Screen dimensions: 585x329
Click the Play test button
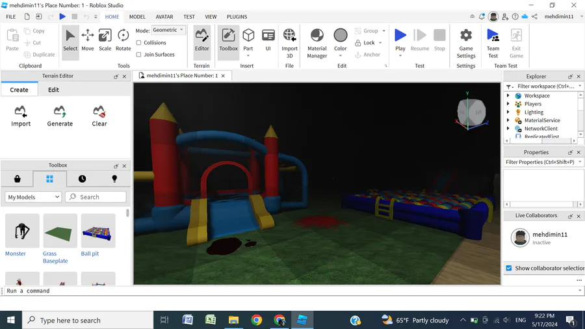[x=400, y=40]
